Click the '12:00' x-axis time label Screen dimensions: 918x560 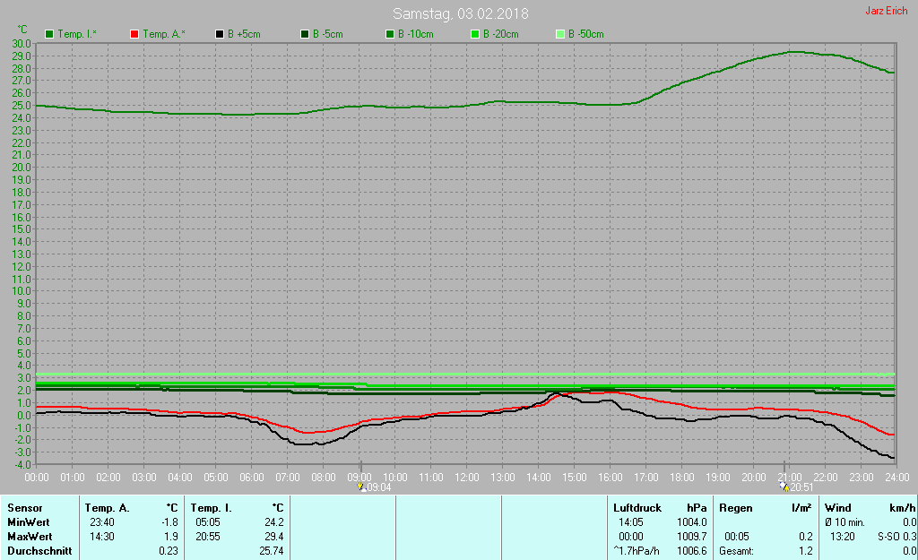click(466, 478)
